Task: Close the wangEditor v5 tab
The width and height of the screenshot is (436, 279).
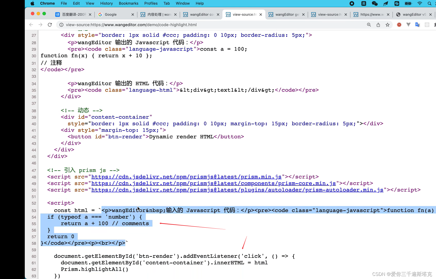Action: tap(431, 15)
